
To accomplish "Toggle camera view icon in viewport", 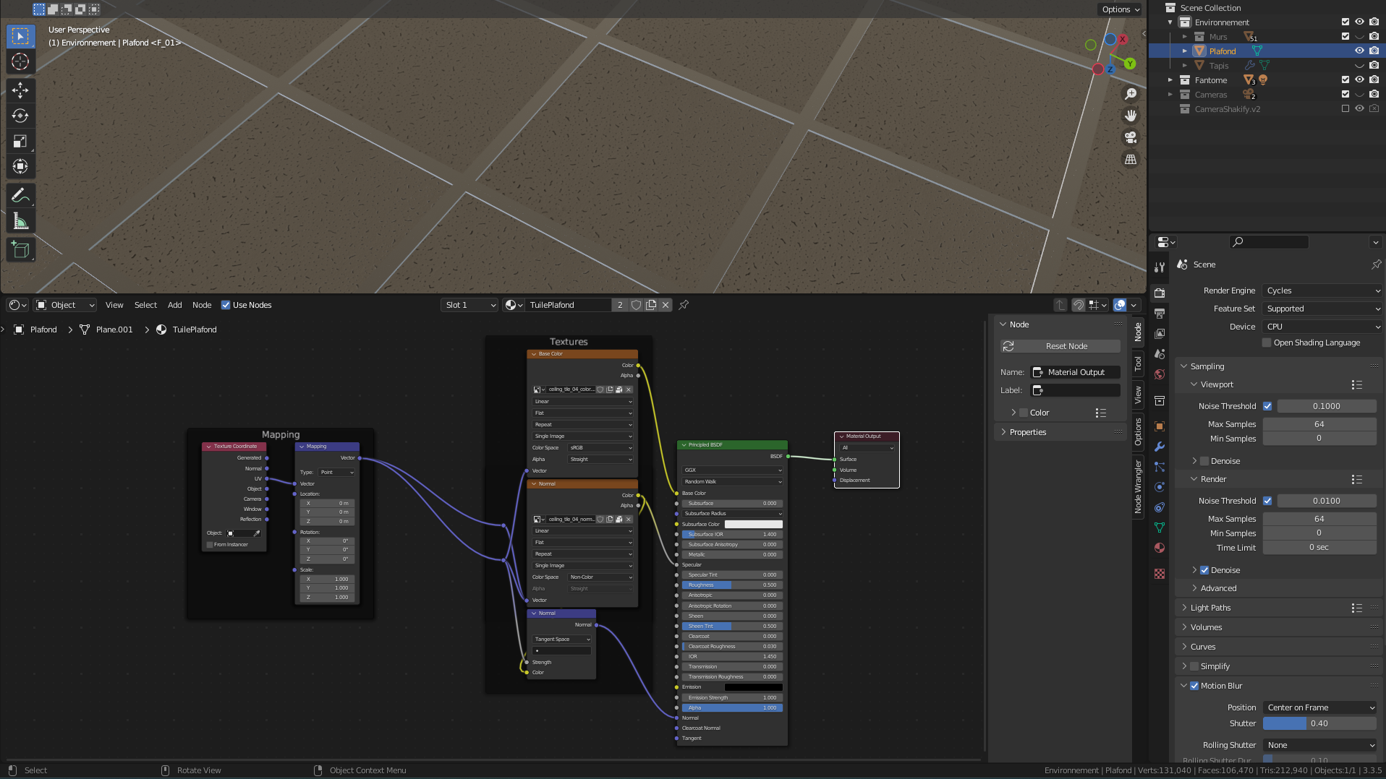I will 1131,137.
